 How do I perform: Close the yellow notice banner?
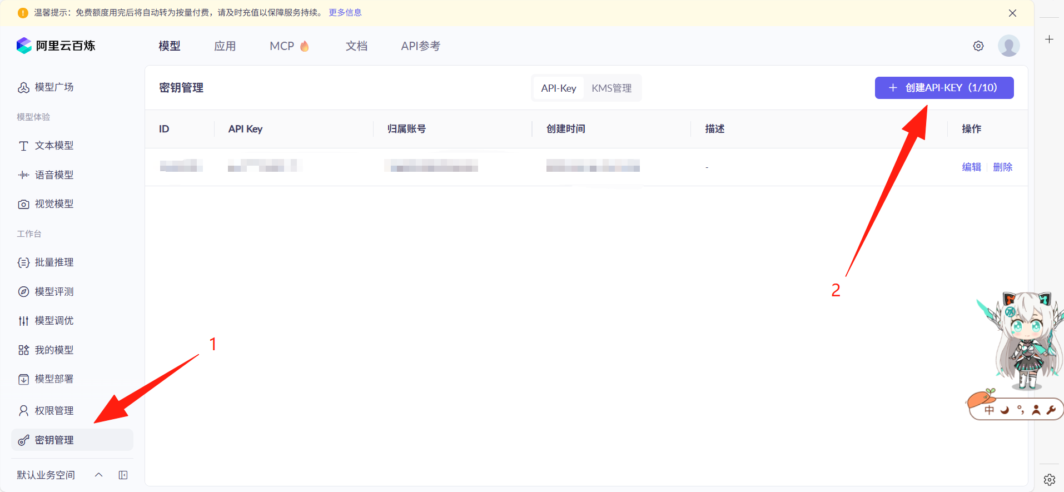(x=1012, y=13)
